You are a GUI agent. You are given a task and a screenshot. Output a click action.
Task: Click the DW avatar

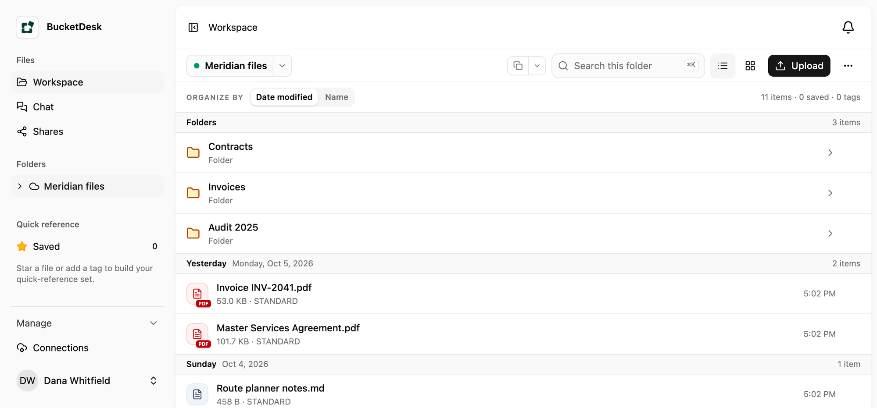coord(27,381)
